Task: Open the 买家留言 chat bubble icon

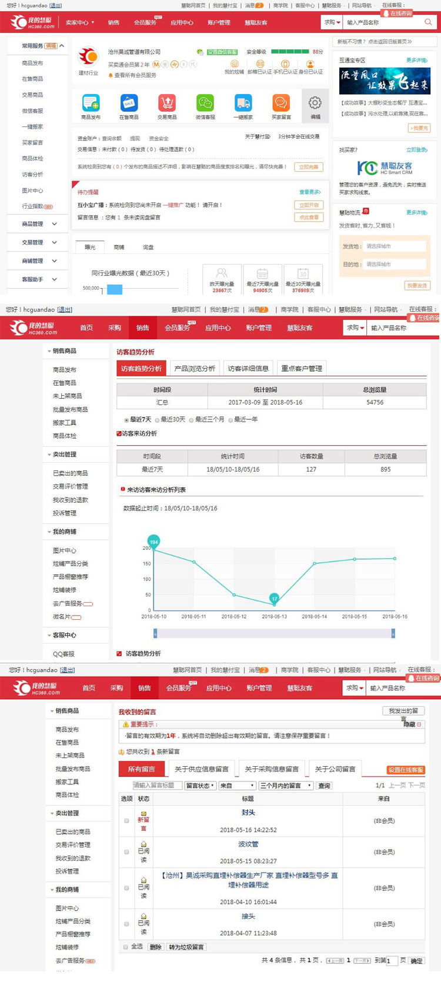Action: coord(281,103)
